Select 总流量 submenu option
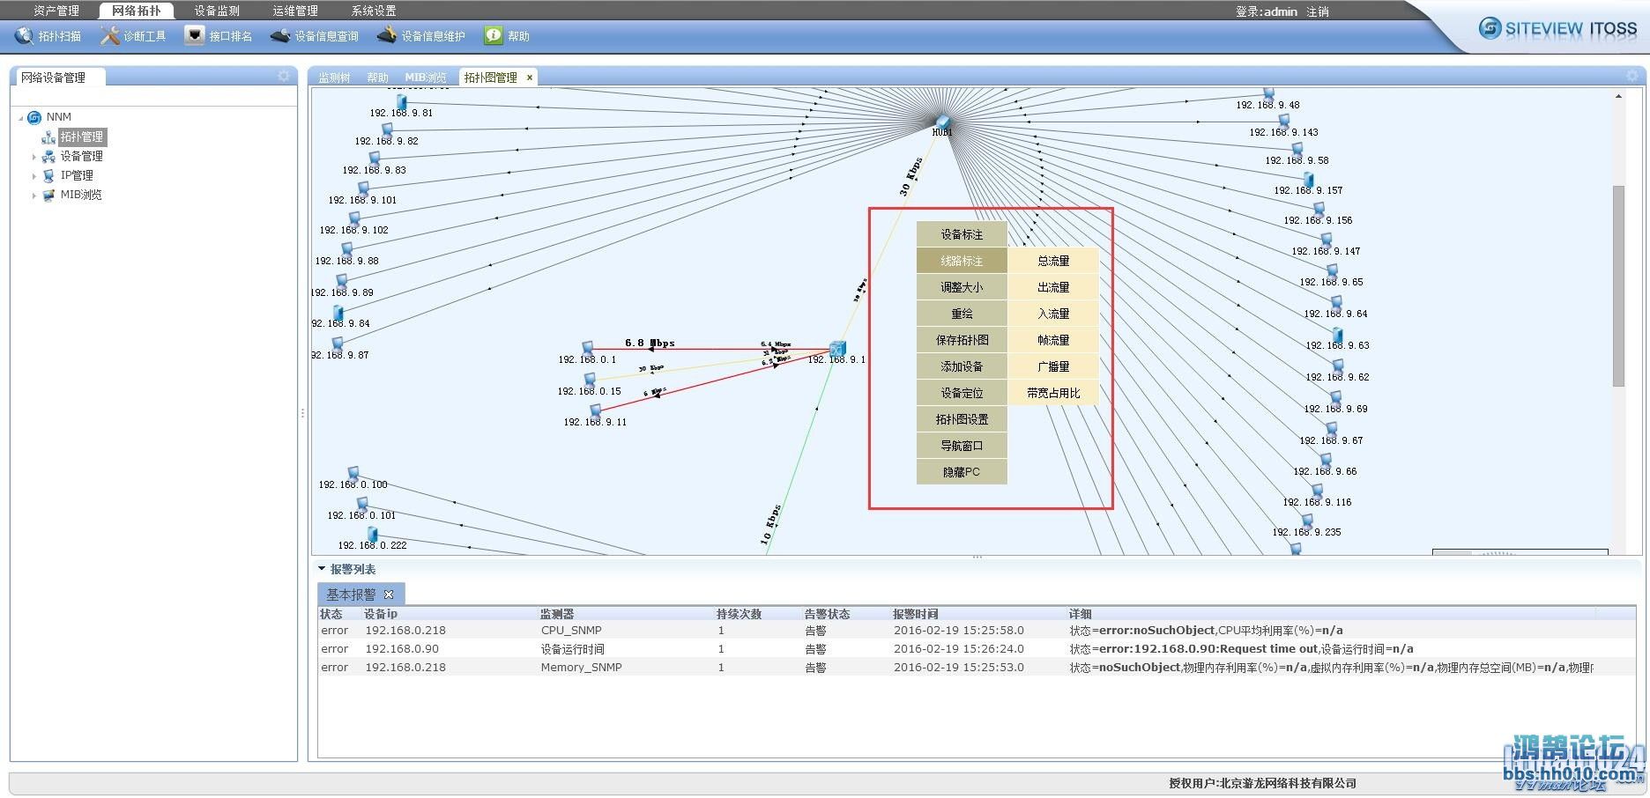Viewport: 1650px width, 798px height. [x=1053, y=261]
